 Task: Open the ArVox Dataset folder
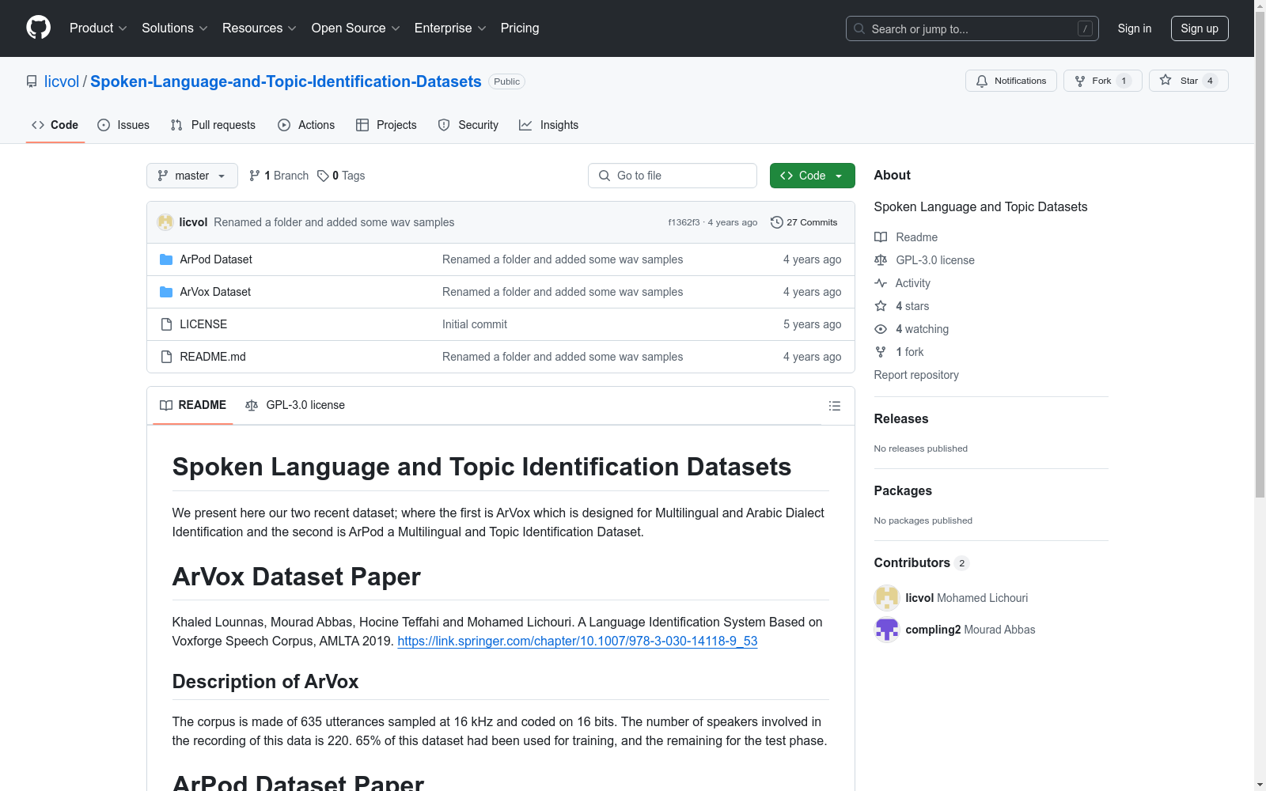click(x=215, y=292)
